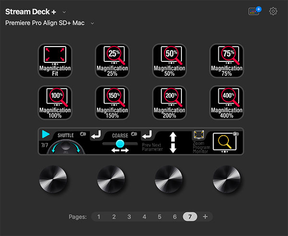Select the first dial knob under Shuttle
This screenshot has height=236, width=288.
(53, 179)
